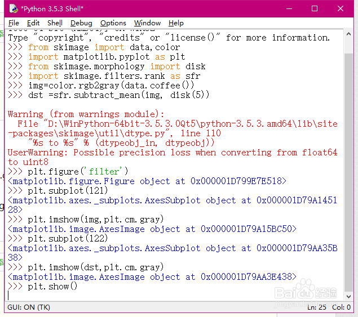Click the 'UserWarning: Possible precision loss' line
358x317 pixels.
coord(173,153)
